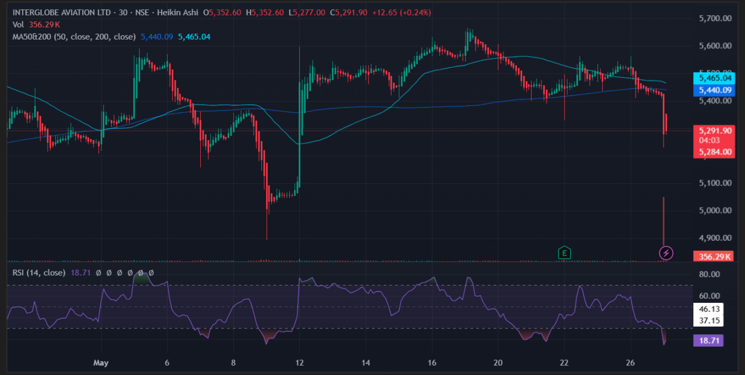Click the purple 18.71 RSI axis label
745x375 pixels.
pyautogui.click(x=708, y=341)
